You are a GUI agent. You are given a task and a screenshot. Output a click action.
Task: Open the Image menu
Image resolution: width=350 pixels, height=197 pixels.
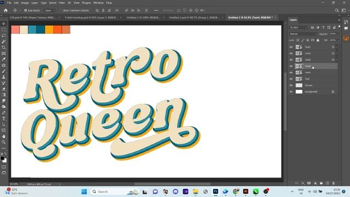(25, 3)
